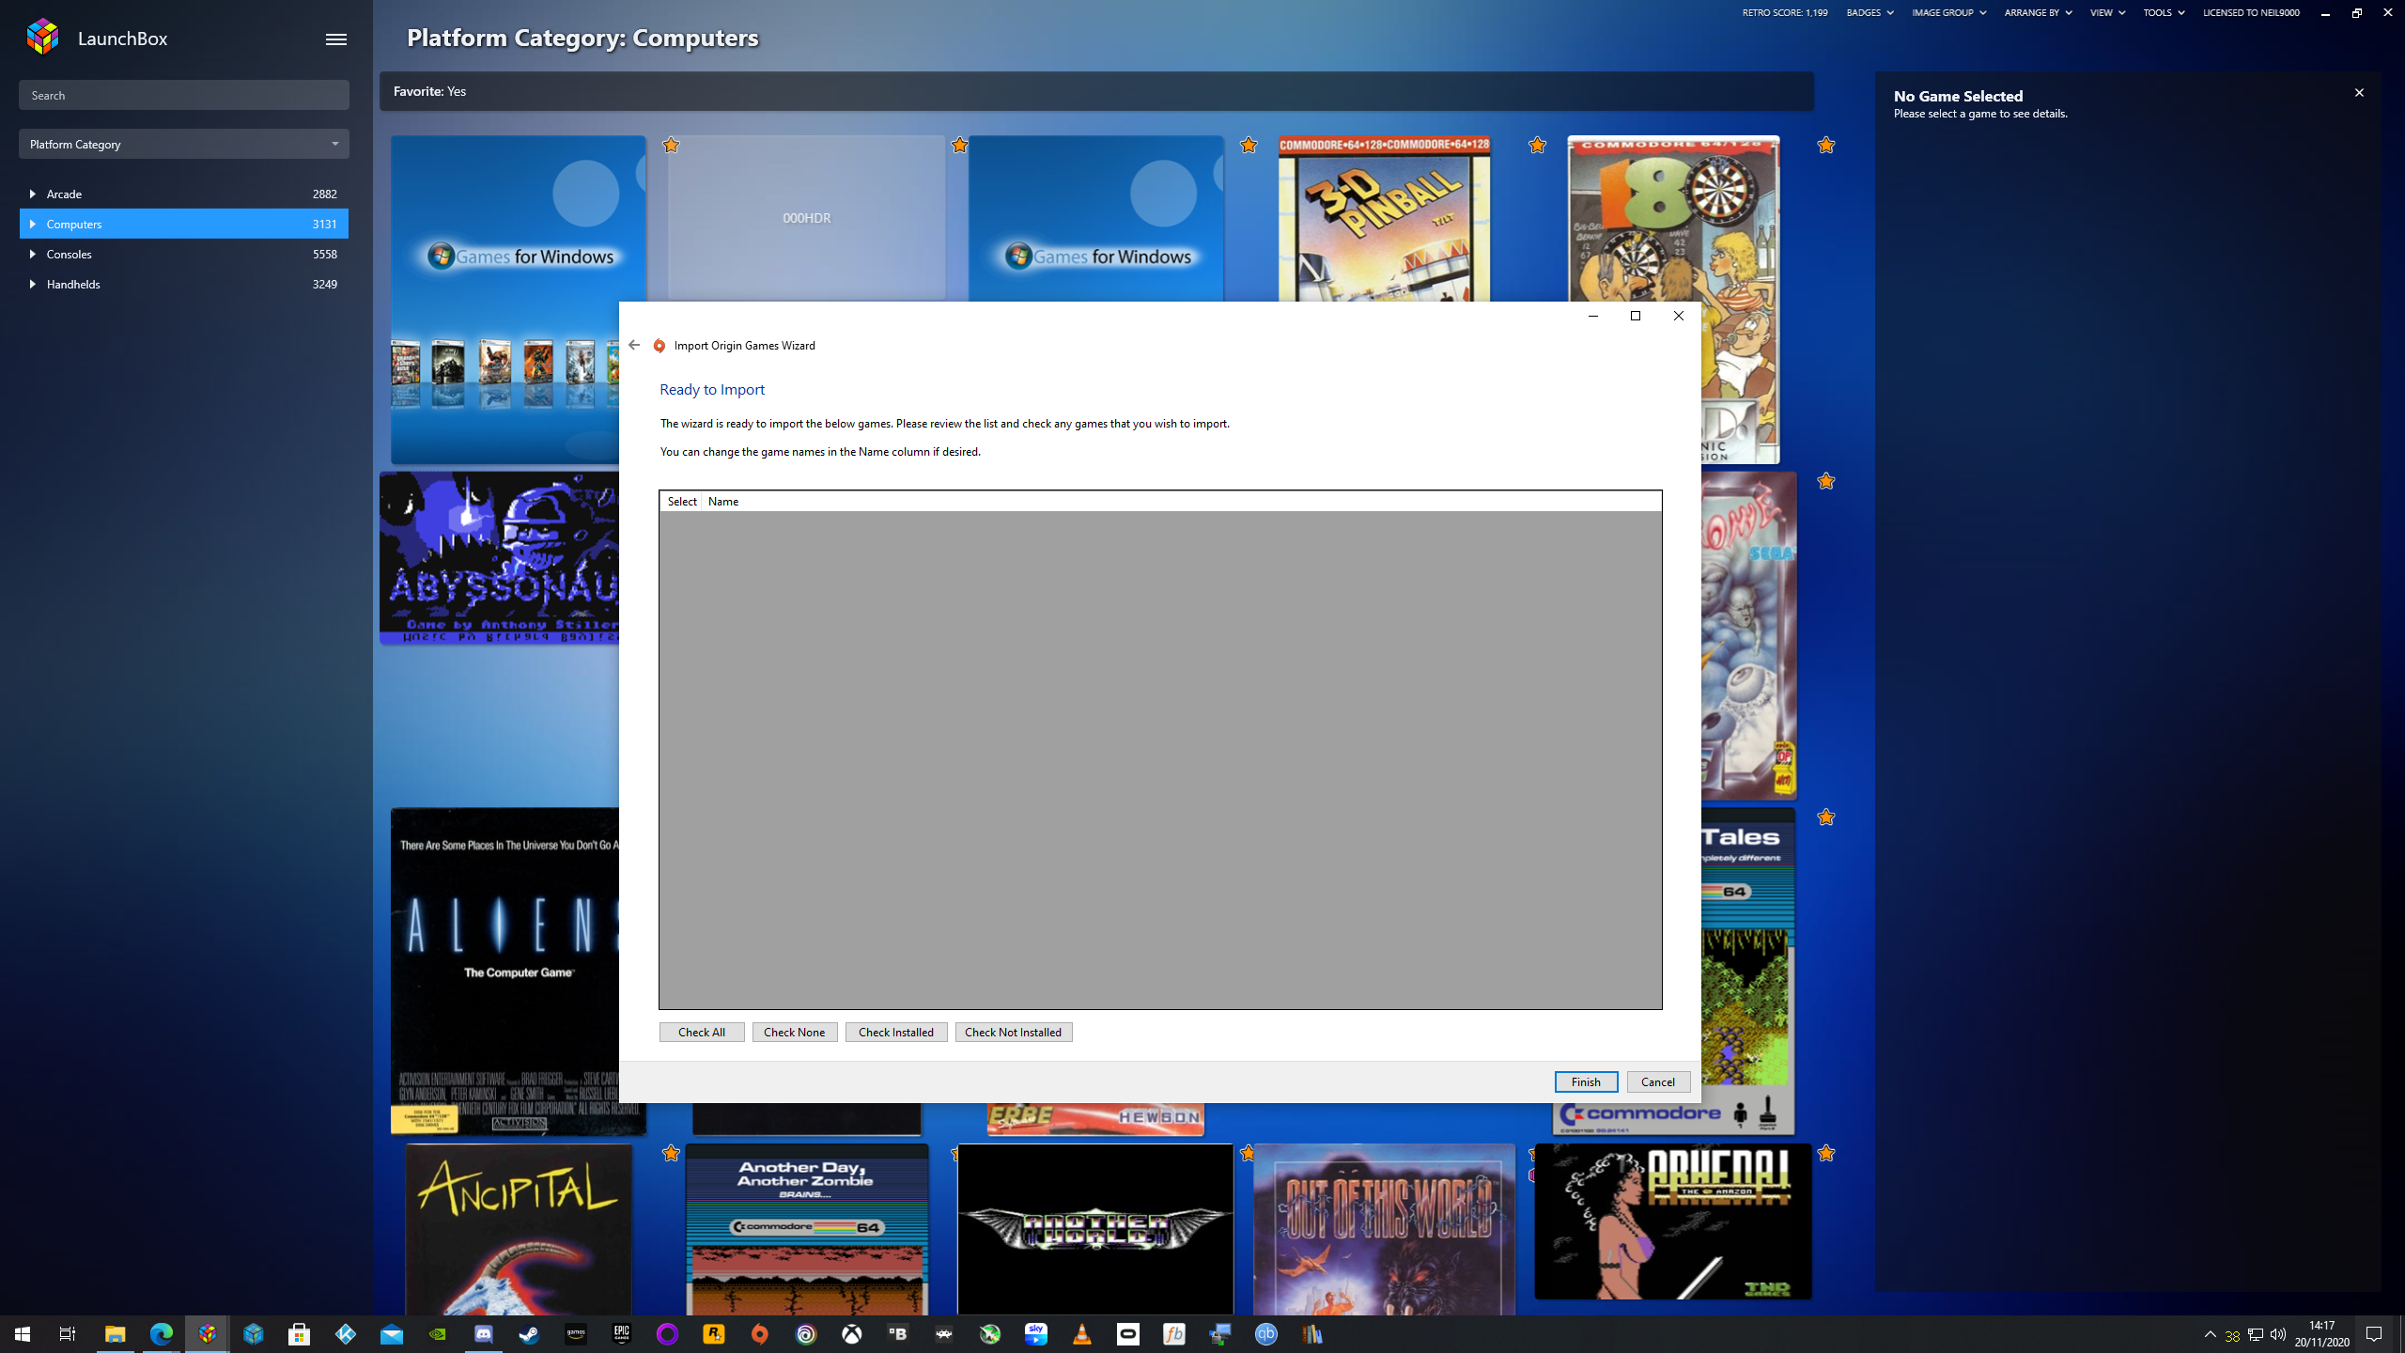Open NVIDIA GeForce icon on taskbar

(x=437, y=1333)
